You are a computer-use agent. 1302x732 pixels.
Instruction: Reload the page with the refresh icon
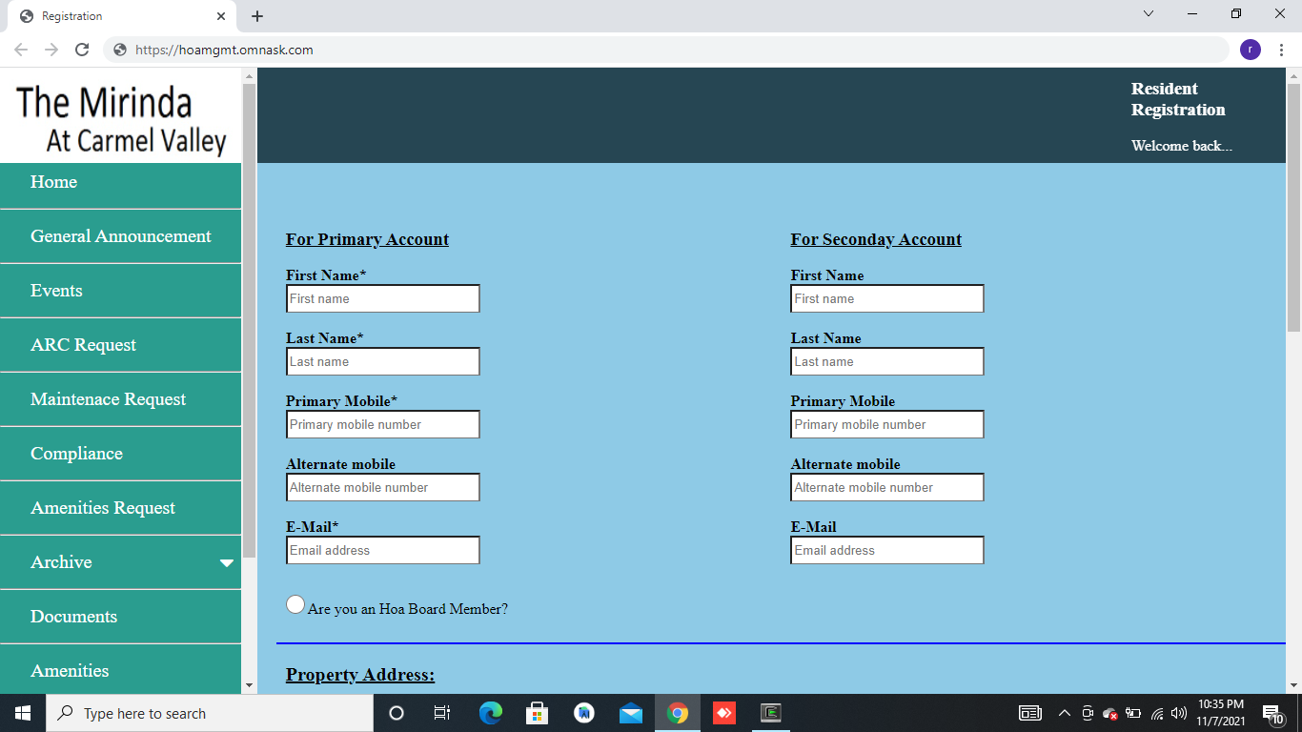(82, 50)
